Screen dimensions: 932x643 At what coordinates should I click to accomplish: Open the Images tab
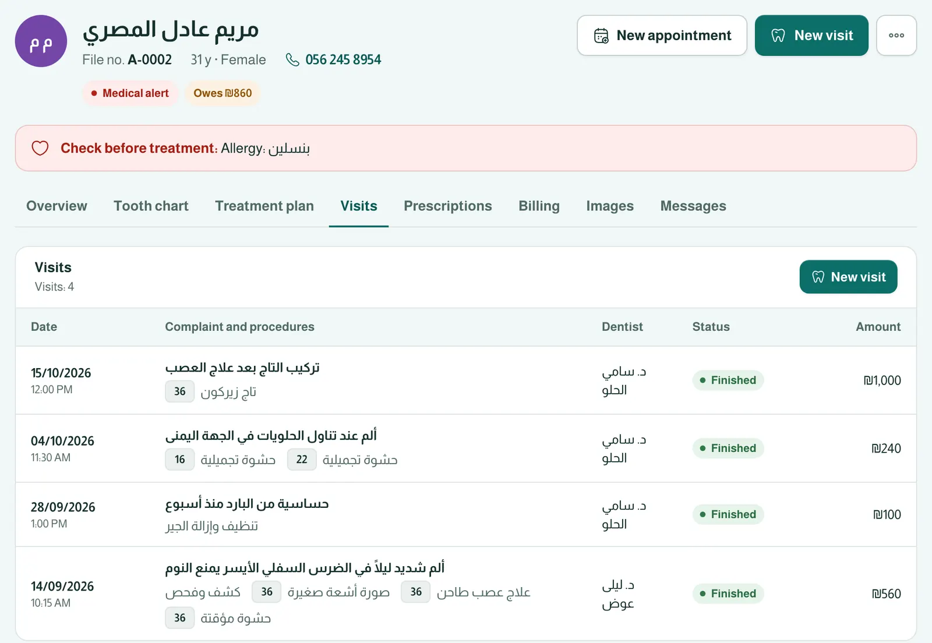click(610, 206)
